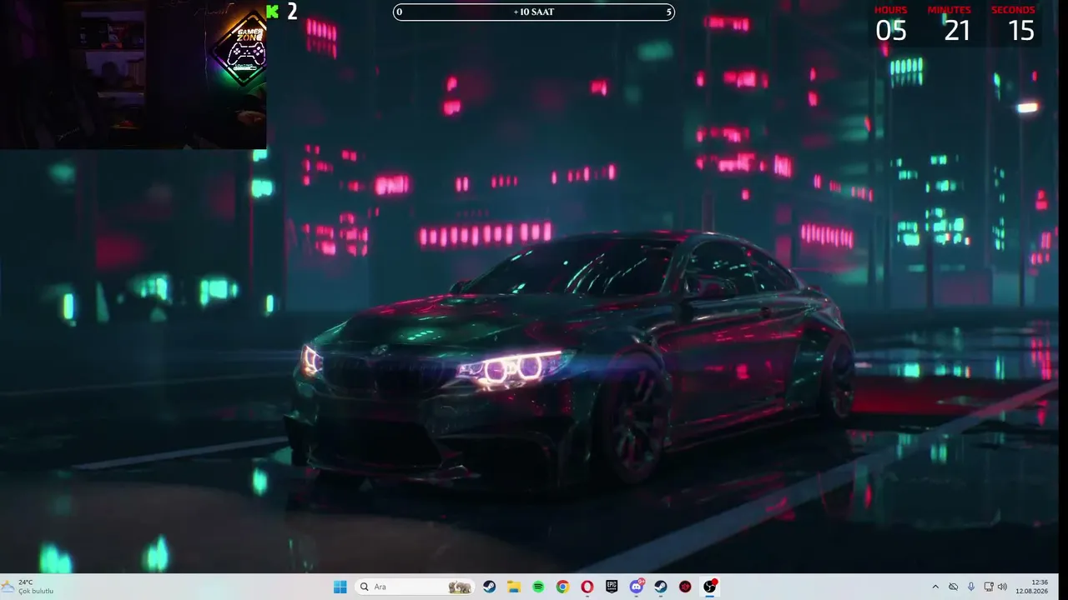Click the +10 SAAT goal progress bar
This screenshot has height=600, width=1068.
point(534,12)
